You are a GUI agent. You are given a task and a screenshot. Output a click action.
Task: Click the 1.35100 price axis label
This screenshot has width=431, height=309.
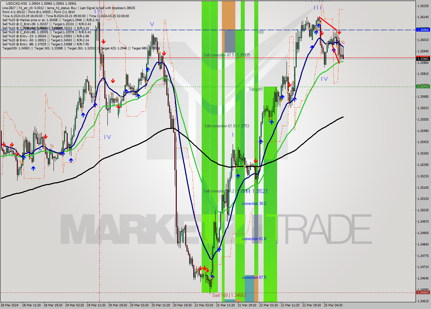pos(423,199)
